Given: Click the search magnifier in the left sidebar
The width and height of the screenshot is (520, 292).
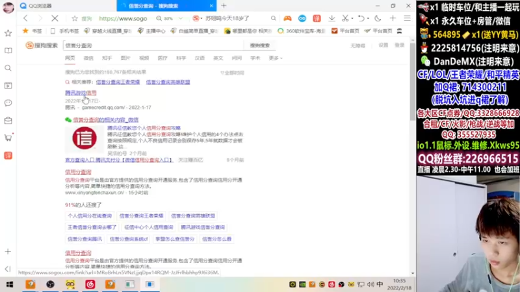Looking at the screenshot, I should point(8,68).
